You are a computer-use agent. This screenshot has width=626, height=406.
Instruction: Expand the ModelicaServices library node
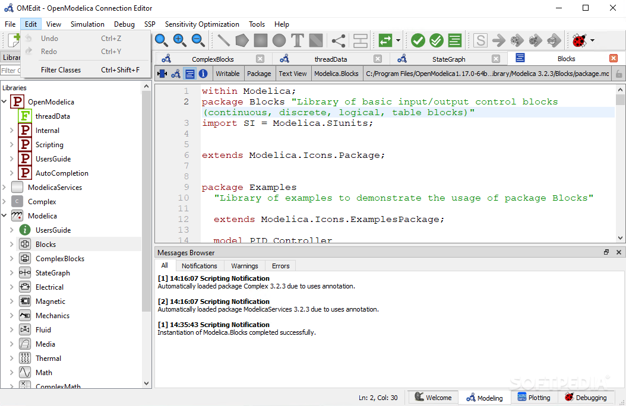coord(4,188)
